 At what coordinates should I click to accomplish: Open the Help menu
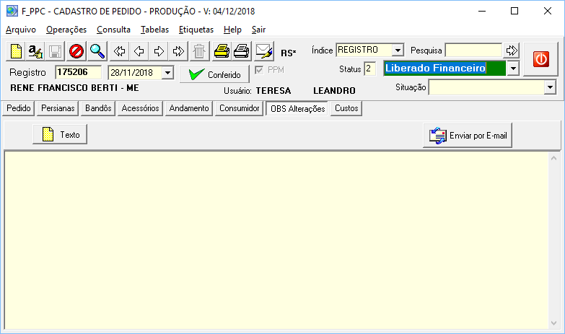(x=232, y=30)
